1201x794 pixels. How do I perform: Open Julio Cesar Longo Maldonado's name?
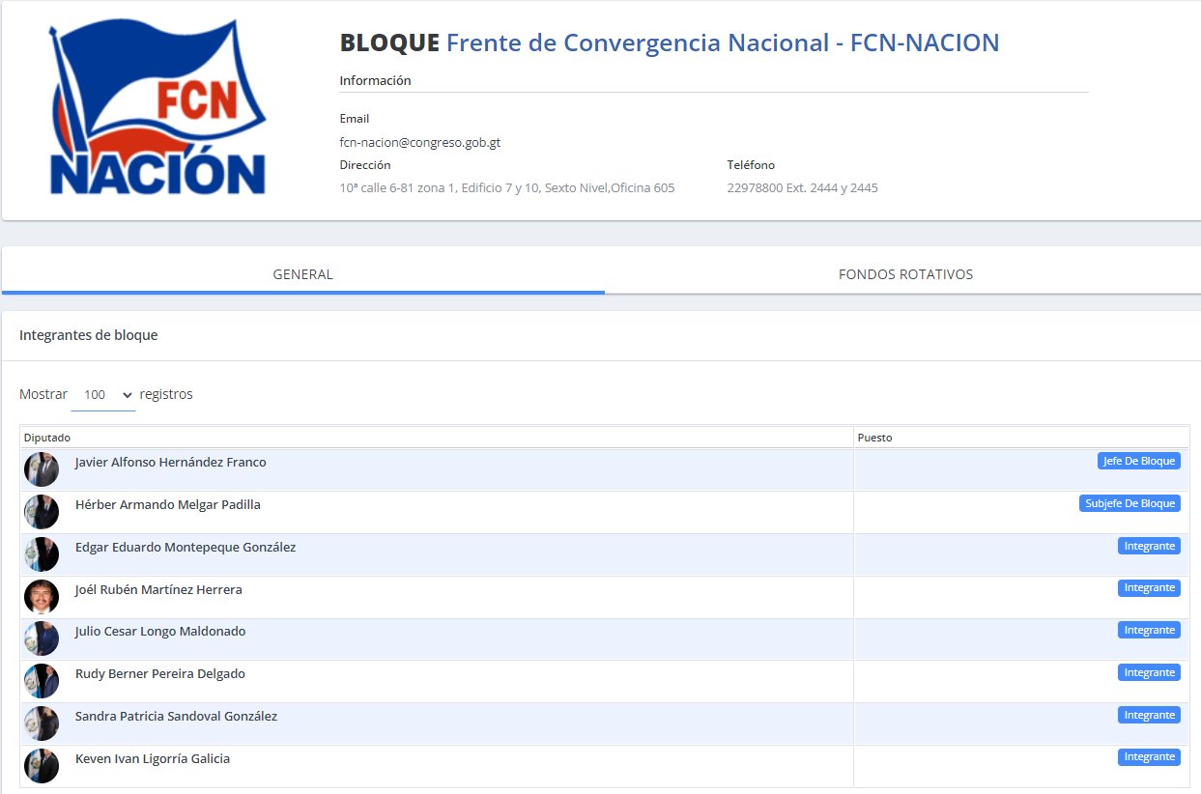pos(160,632)
